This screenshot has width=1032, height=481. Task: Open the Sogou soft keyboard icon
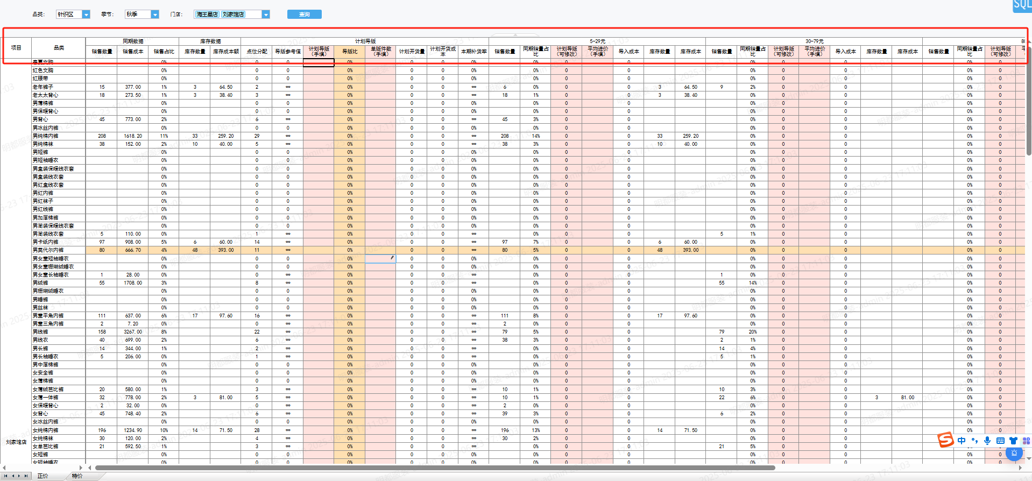1000,441
